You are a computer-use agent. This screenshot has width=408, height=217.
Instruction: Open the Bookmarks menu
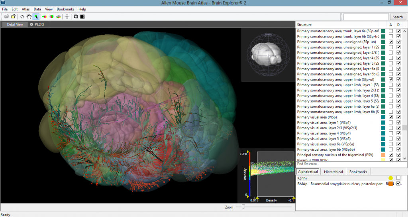pos(65,9)
